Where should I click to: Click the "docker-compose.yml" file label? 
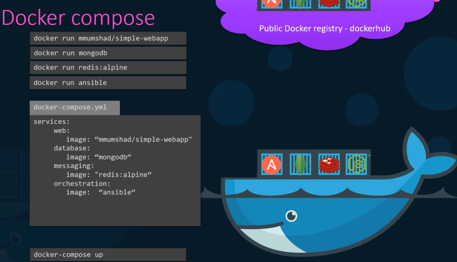75,107
